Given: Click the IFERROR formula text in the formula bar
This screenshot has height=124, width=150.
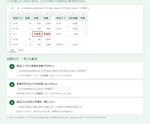Looking at the screenshot, I should pos(54,8).
